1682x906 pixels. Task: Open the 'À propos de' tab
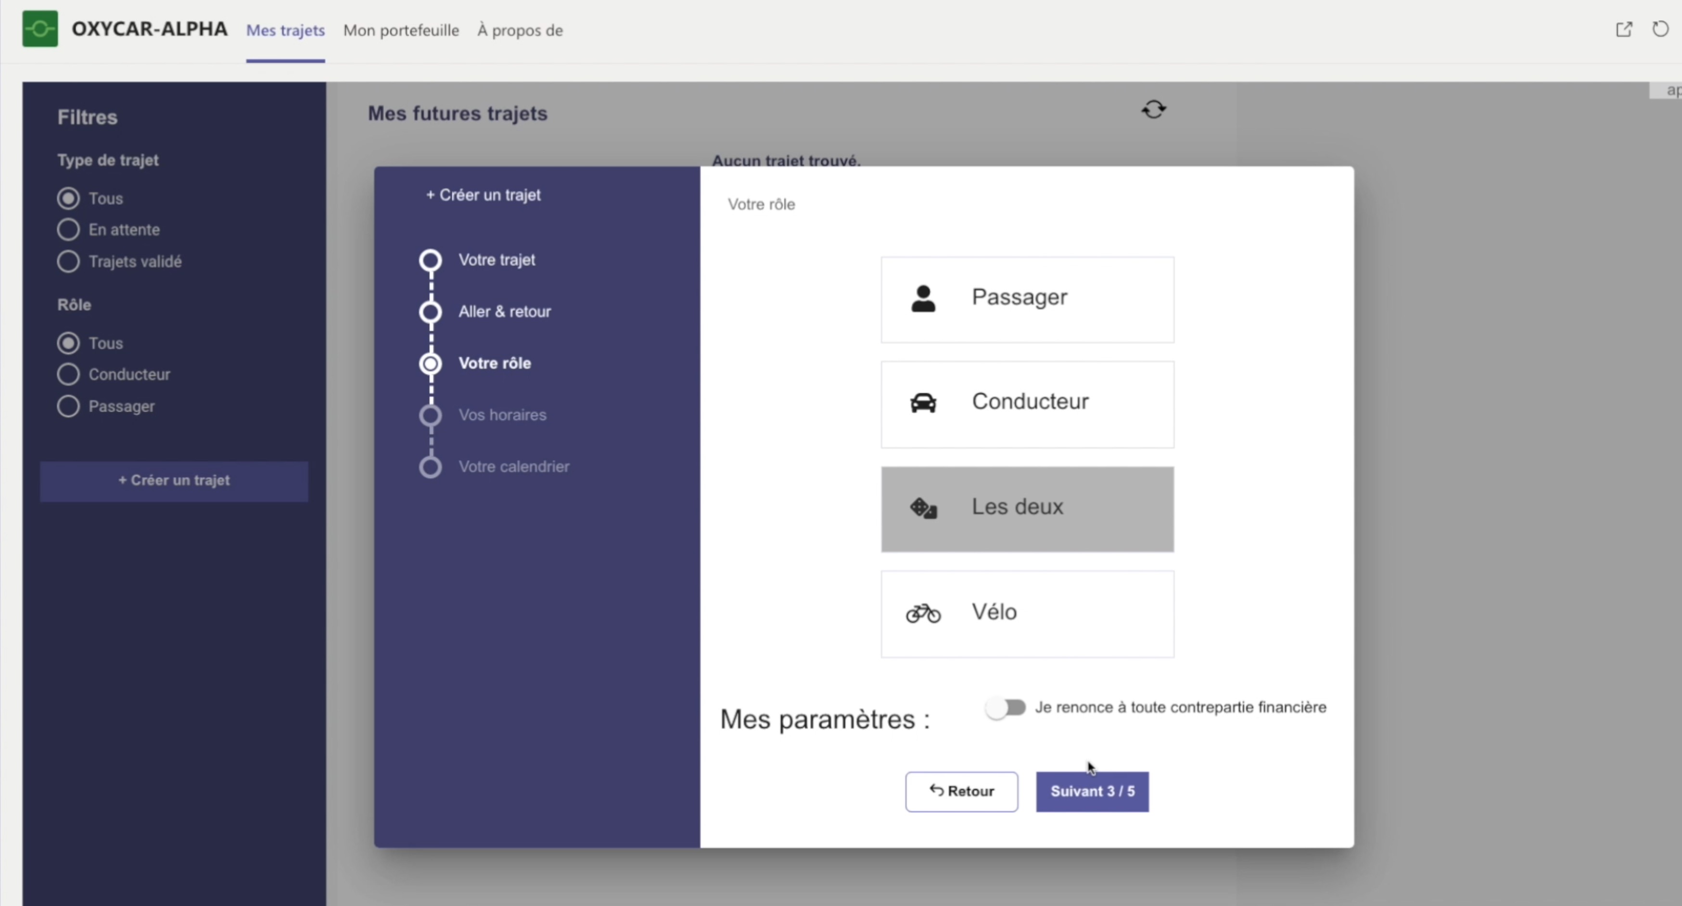coord(520,31)
